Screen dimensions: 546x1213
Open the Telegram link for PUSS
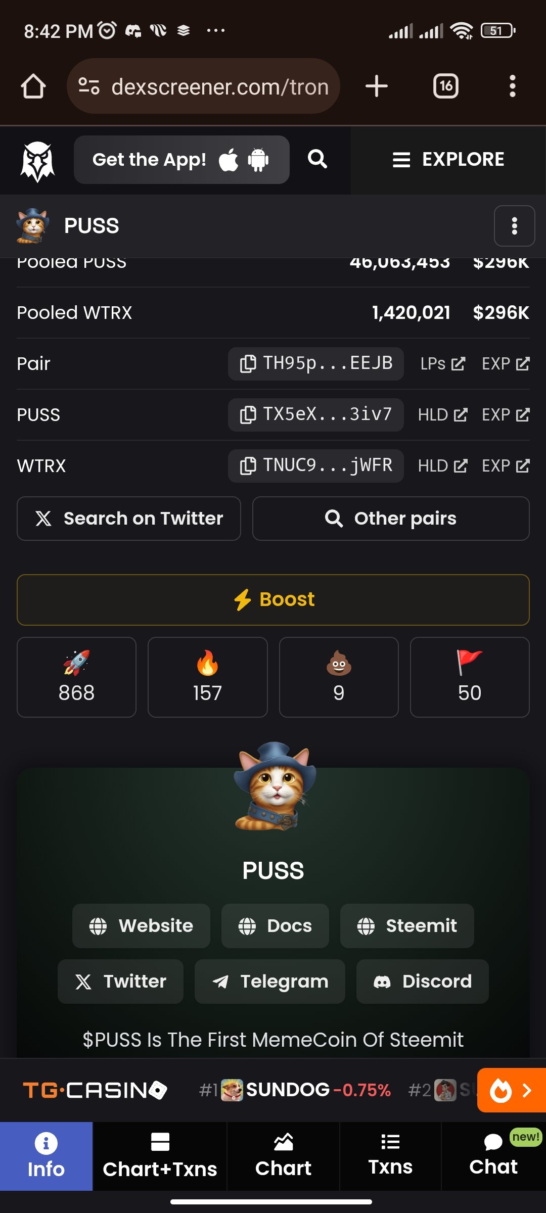point(270,982)
